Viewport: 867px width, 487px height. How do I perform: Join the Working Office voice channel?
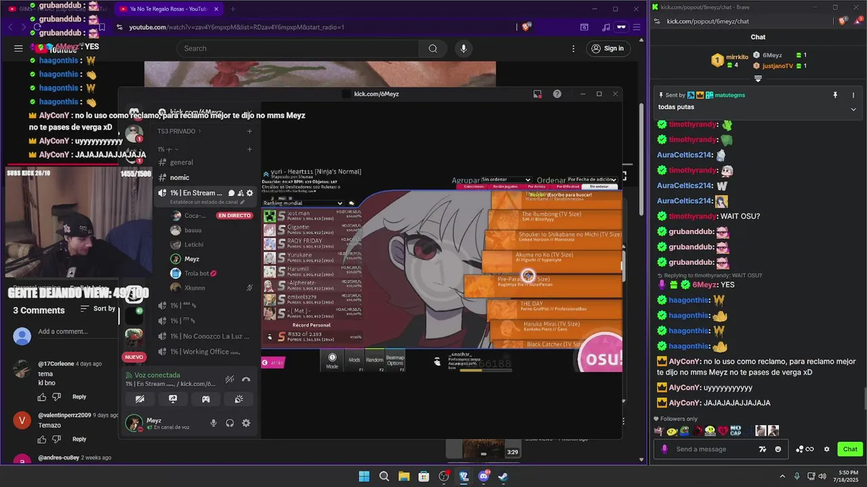[203, 352]
